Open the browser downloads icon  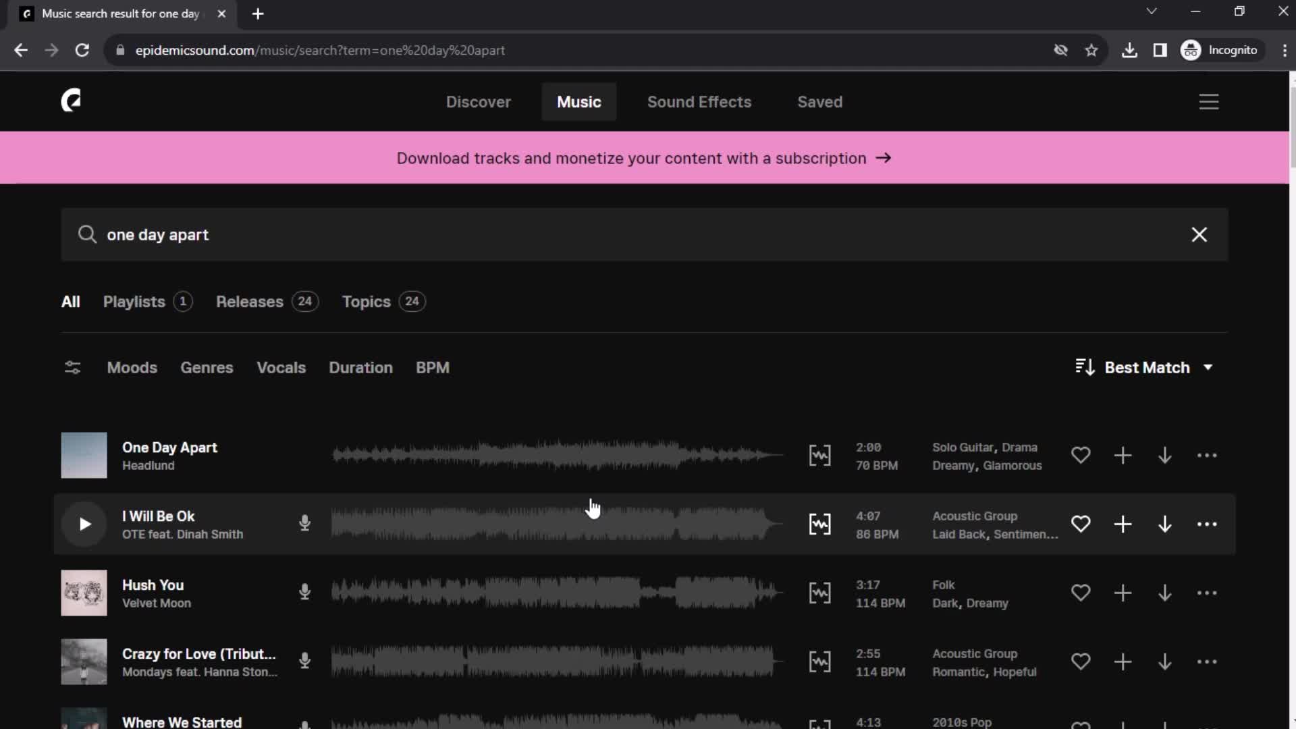coord(1129,51)
